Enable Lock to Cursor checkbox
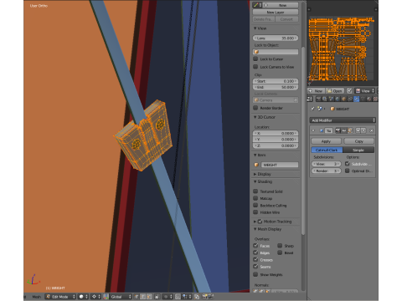Screen dimensions: 402x301 click(255, 59)
